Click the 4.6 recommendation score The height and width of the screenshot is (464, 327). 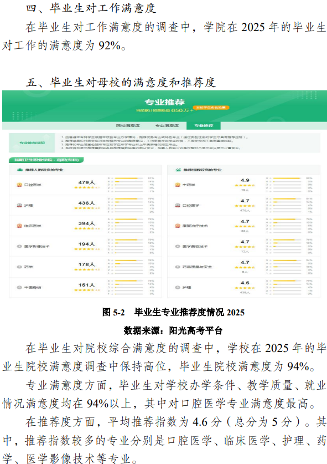click(245, 283)
